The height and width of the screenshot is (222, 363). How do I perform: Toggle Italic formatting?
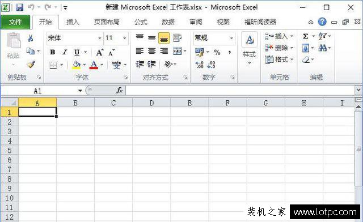65,52
